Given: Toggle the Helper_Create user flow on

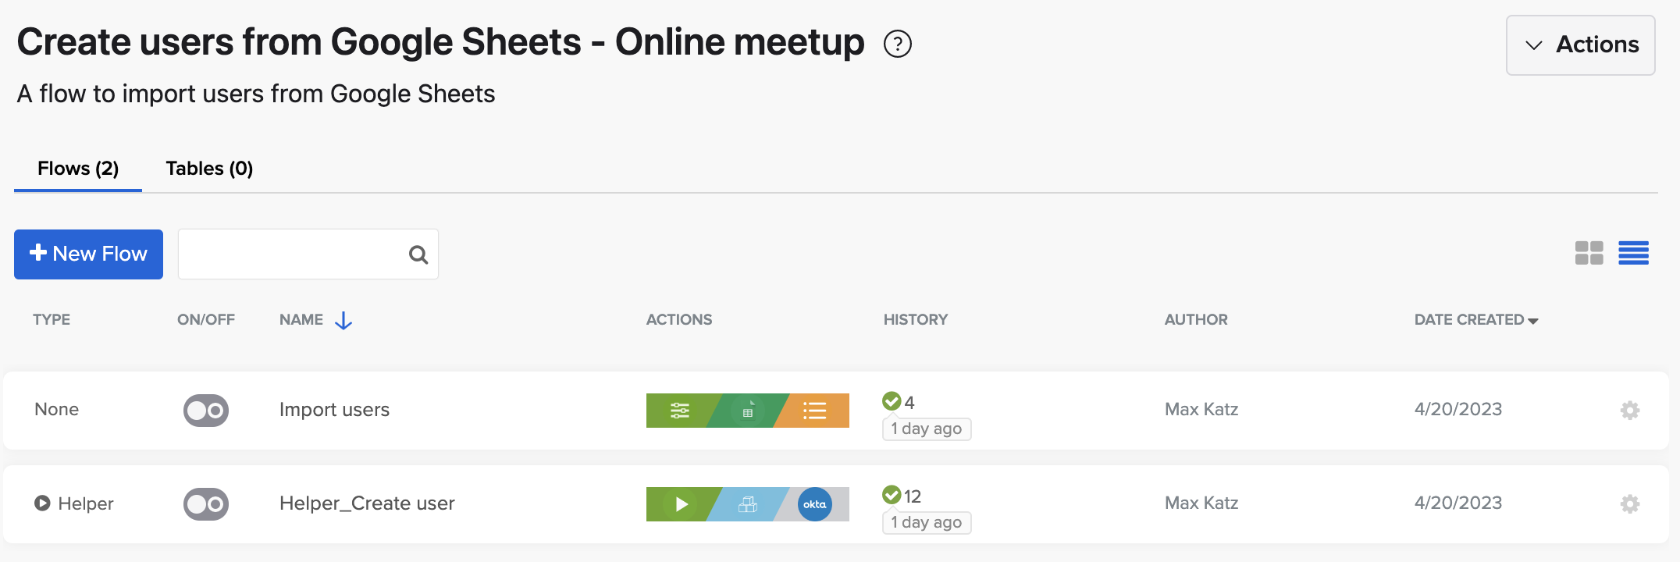Looking at the screenshot, I should (x=206, y=504).
